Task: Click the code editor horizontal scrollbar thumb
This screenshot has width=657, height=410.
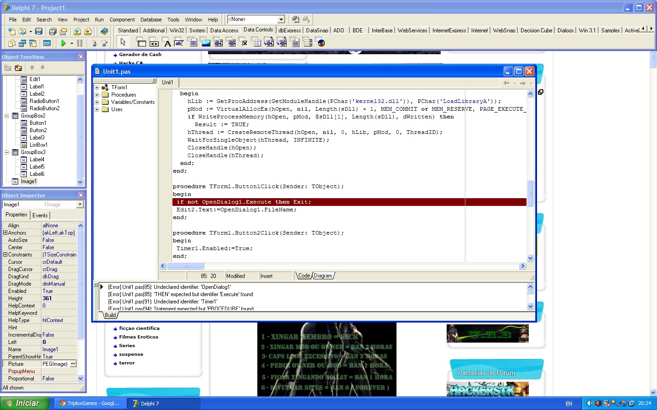Action: (x=186, y=266)
